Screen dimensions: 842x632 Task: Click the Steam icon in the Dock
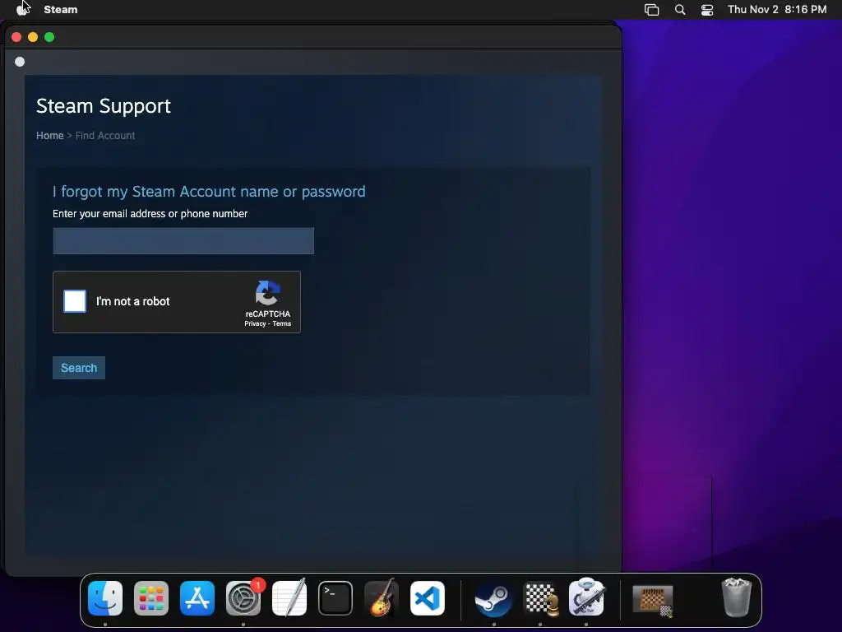point(493,599)
